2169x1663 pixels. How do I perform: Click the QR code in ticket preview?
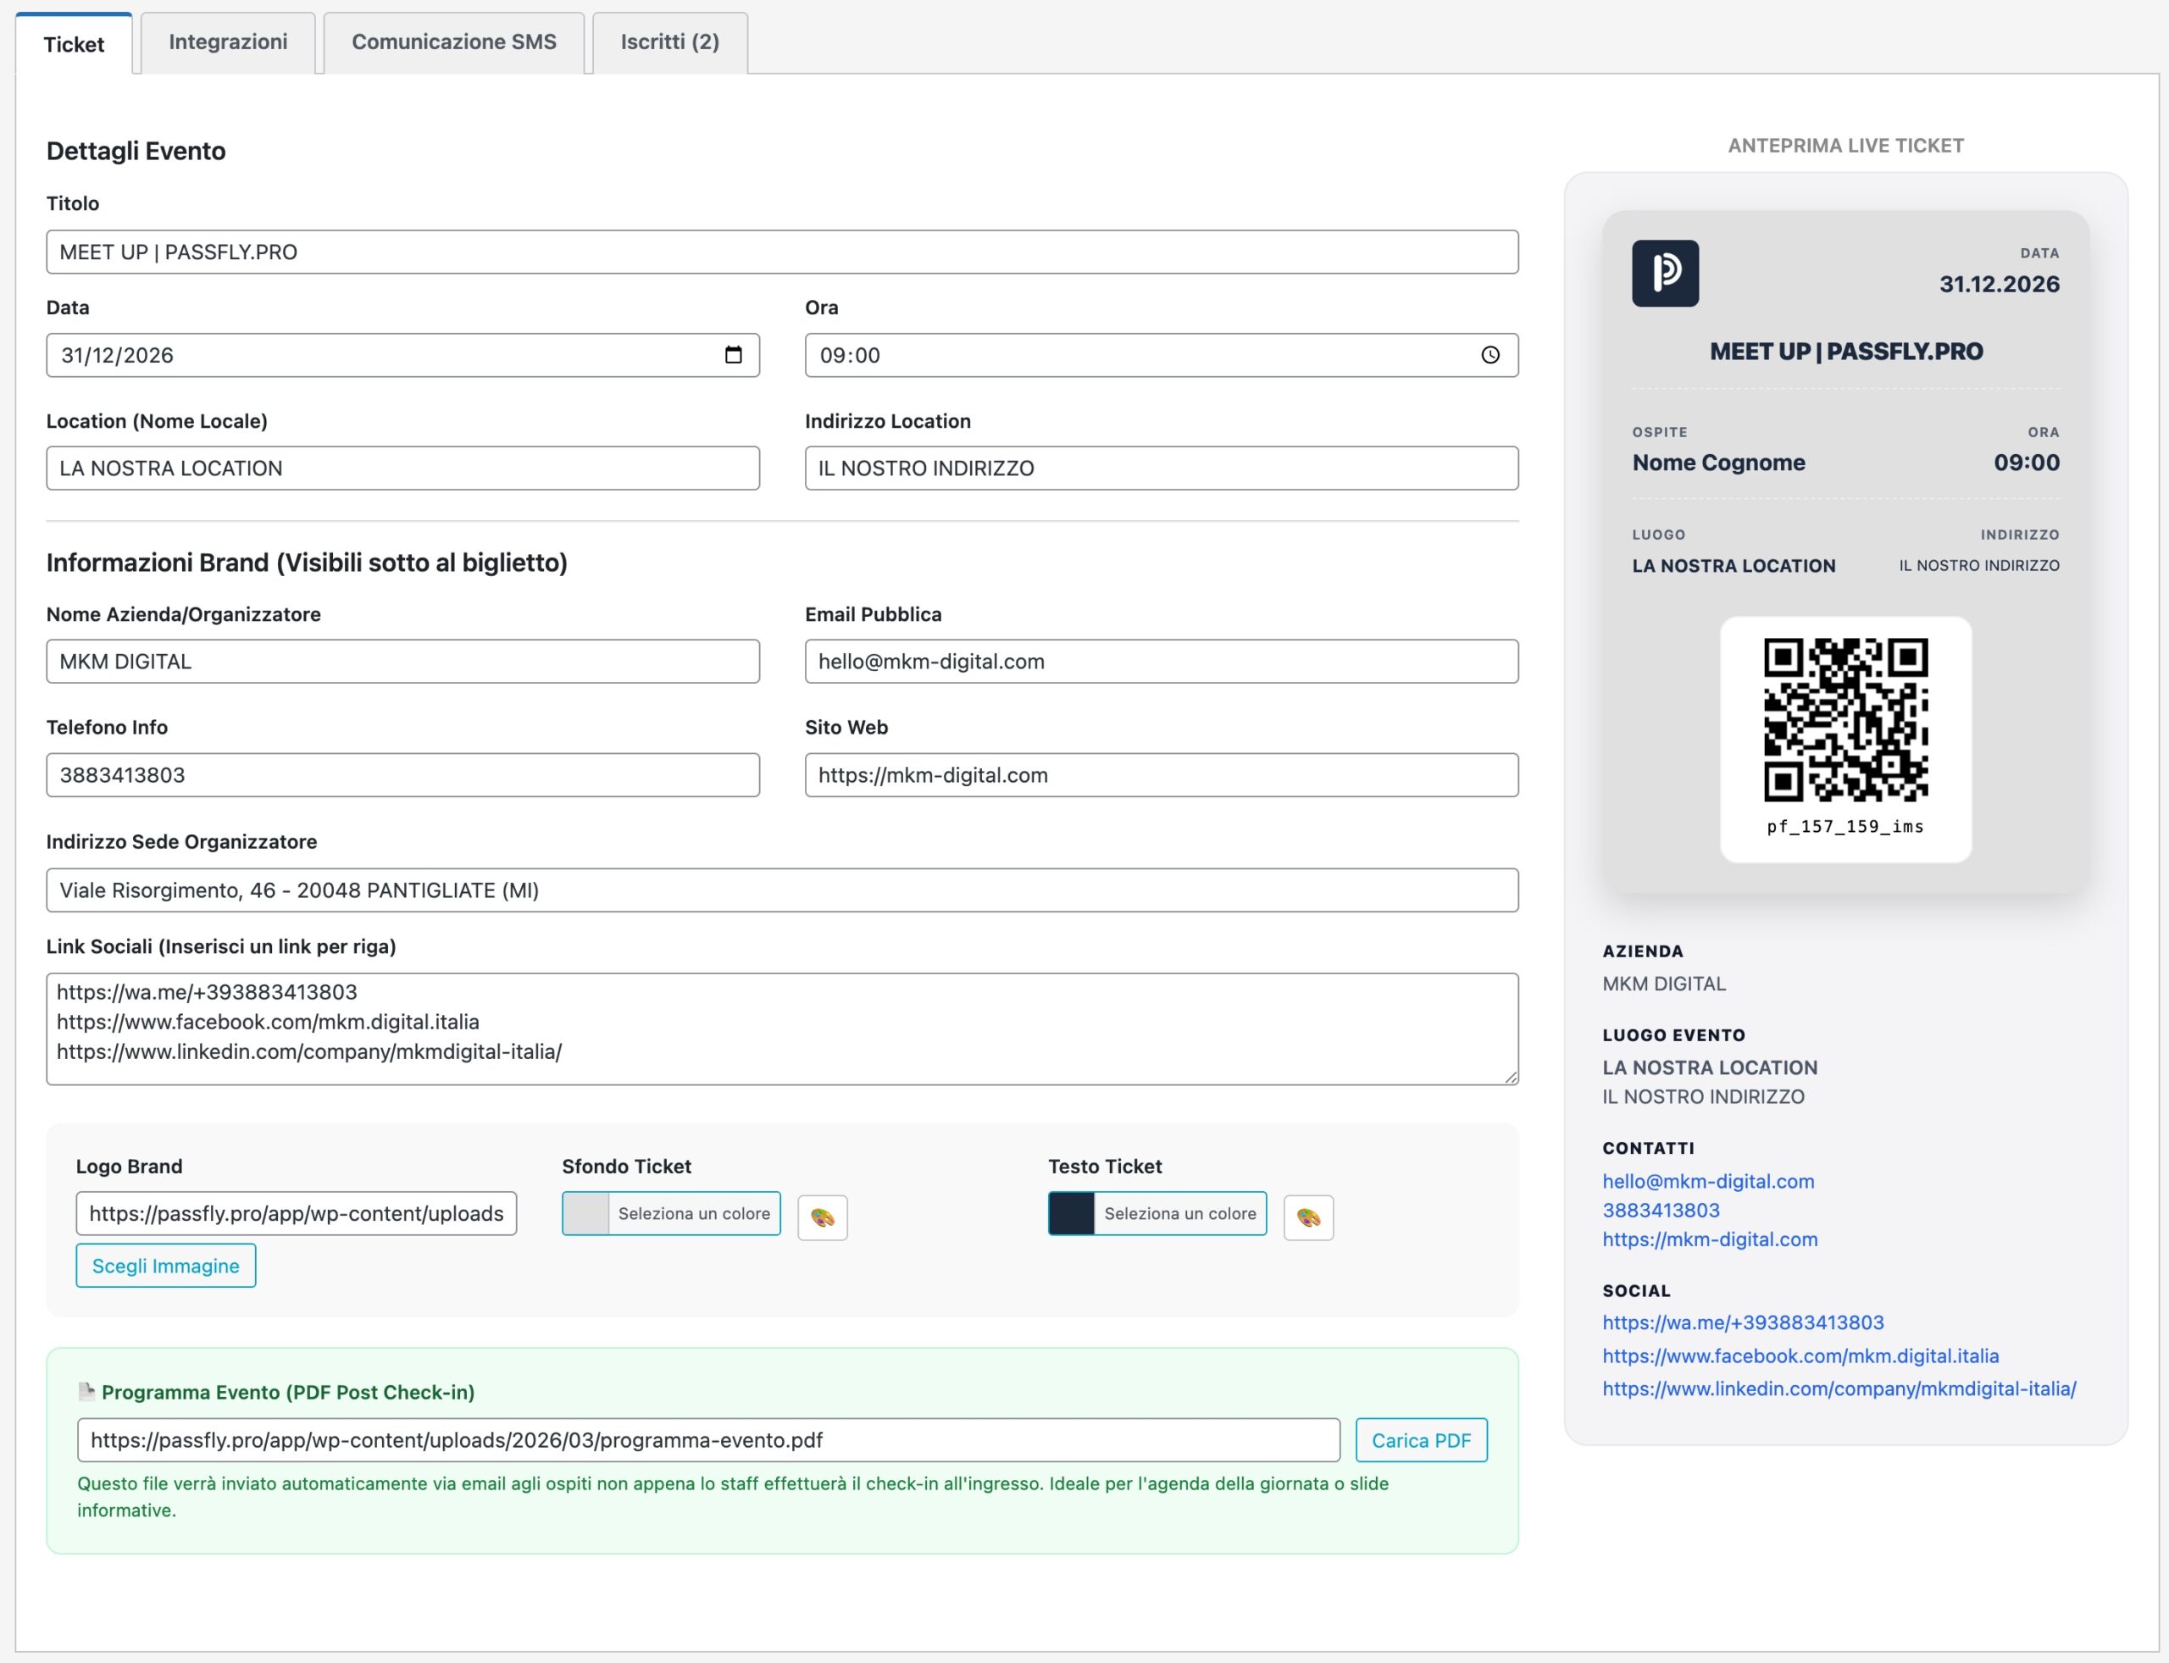1845,719
